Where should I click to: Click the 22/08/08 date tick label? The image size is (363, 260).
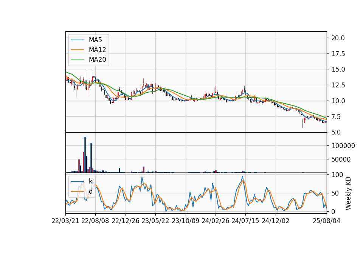[x=95, y=221]
